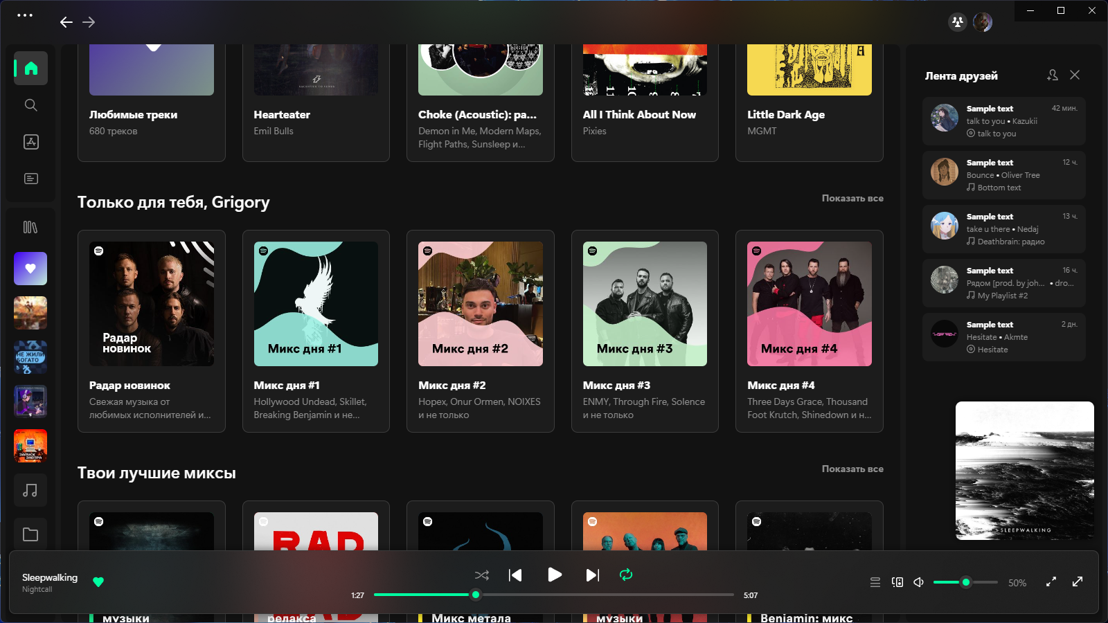Open the Nightcall artist link in player
Screen dimensions: 1108x623
(37, 590)
